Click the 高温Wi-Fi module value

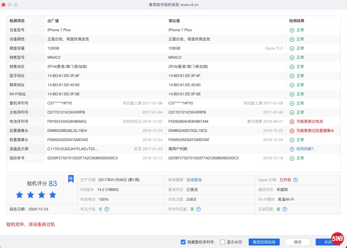coord(286,199)
